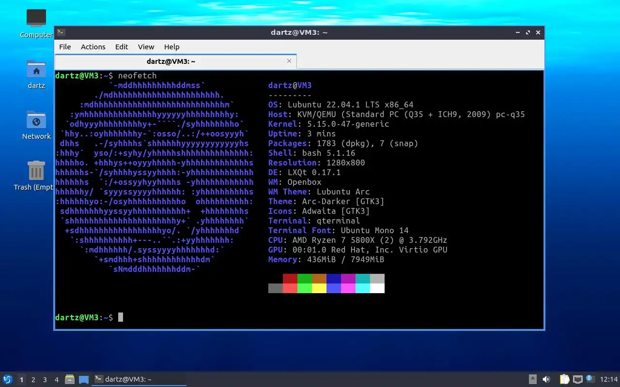This screenshot has width=620, height=387.
Task: Click the 'Uptime: 3 mins' line
Action: click(302, 134)
